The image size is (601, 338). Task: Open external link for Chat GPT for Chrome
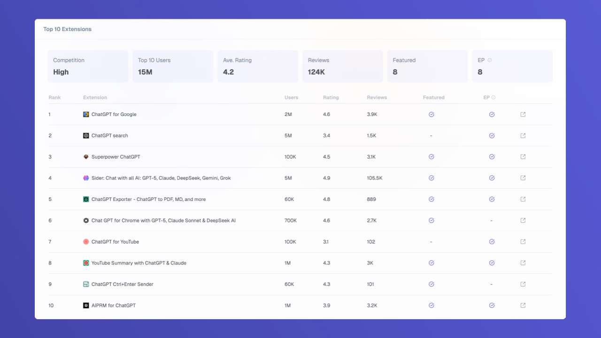(x=523, y=220)
